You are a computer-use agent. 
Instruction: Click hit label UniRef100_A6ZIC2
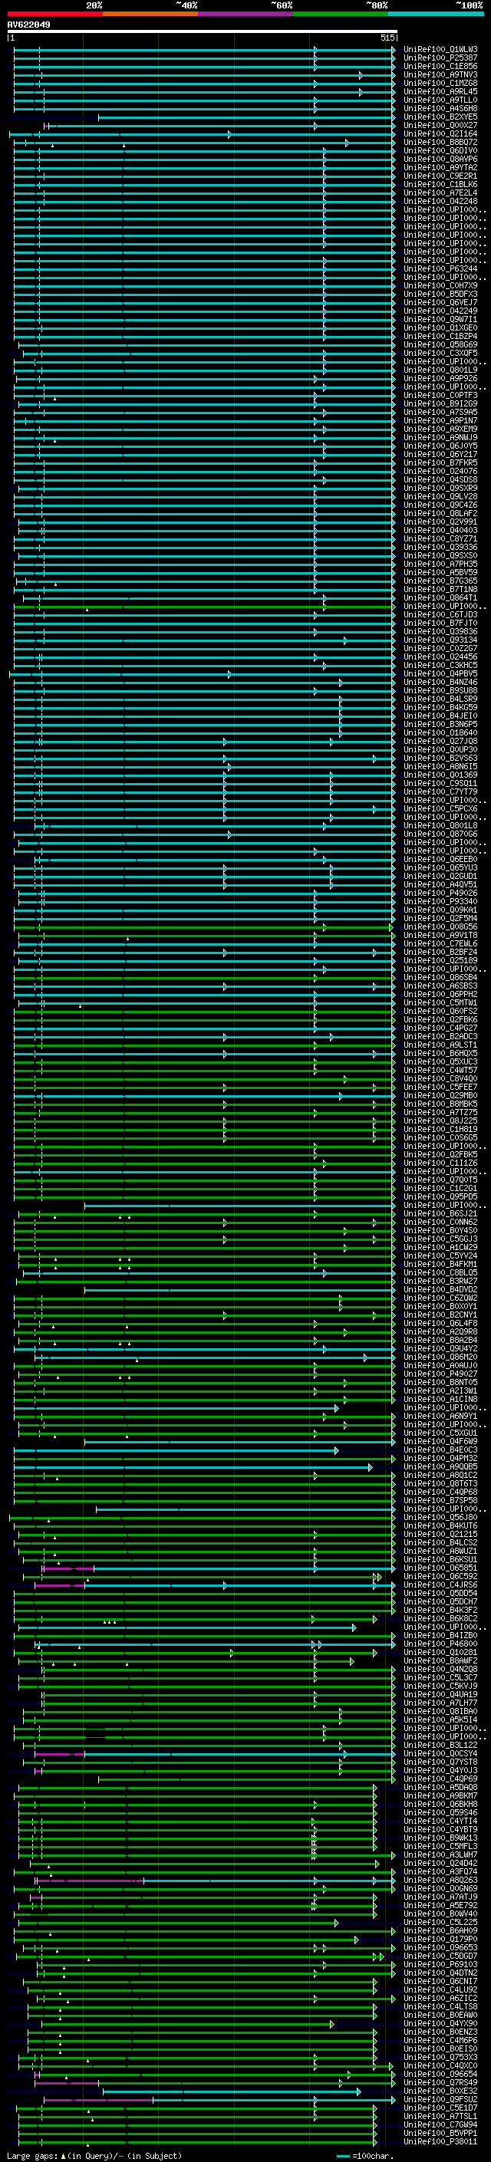click(x=440, y=1998)
